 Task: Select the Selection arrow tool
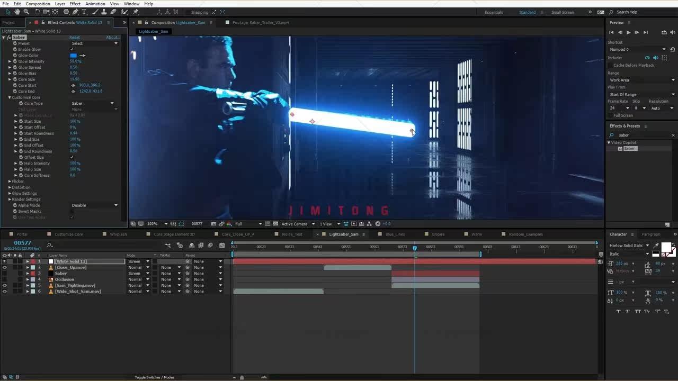8,12
